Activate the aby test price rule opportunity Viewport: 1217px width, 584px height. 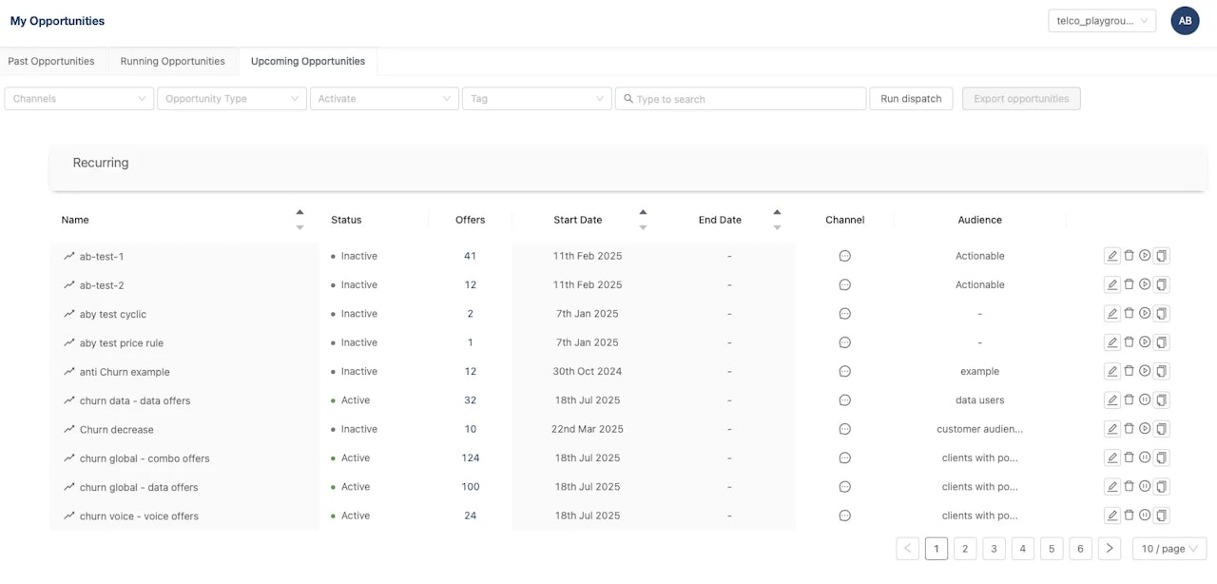1145,342
